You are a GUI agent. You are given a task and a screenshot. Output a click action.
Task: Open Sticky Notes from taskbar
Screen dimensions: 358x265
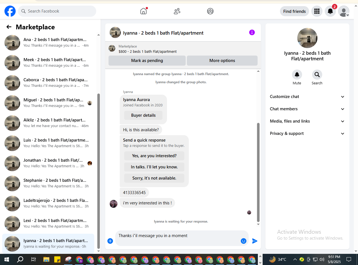[x=57, y=259]
